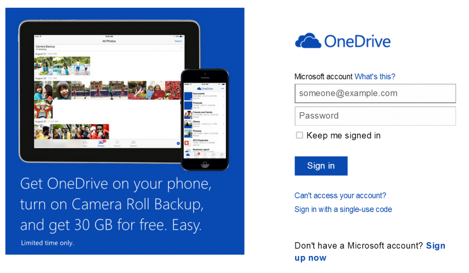Screen dimensions: 469x273
Task: Open the settings gear on the tablet screen
Action: click(178, 144)
